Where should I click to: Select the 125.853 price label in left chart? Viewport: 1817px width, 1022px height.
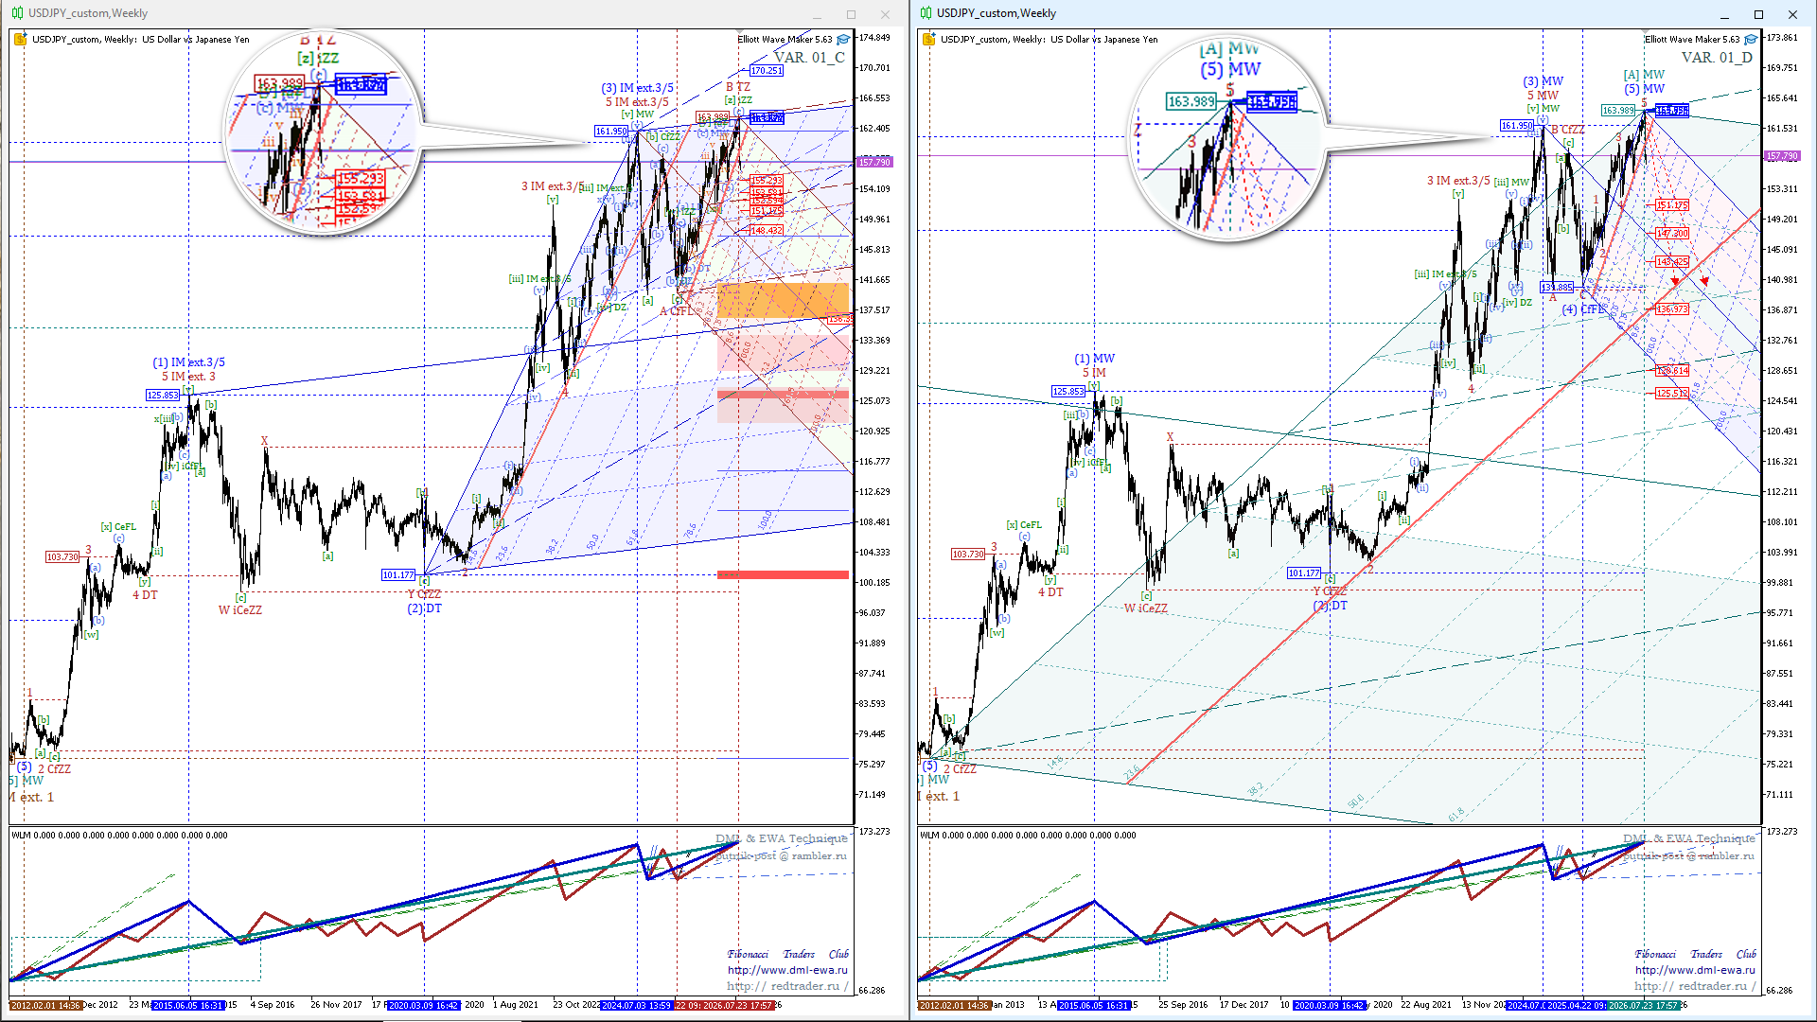(163, 396)
